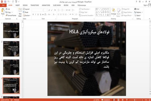Open the font name combo box
The image size is (151, 101).
37,10
